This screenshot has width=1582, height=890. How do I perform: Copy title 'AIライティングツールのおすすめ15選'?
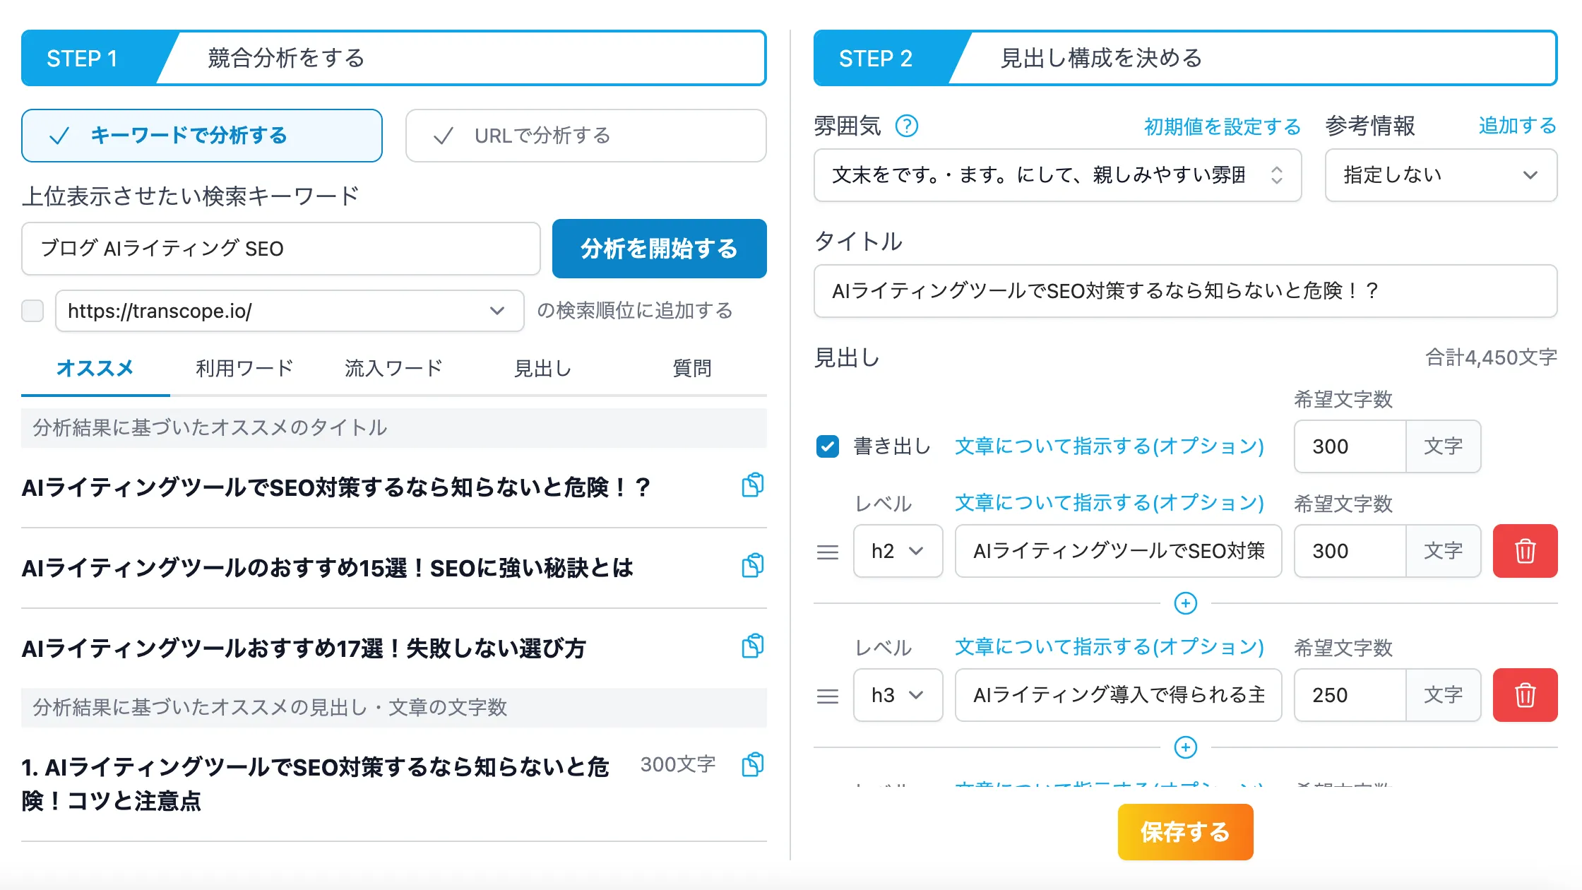tap(753, 566)
